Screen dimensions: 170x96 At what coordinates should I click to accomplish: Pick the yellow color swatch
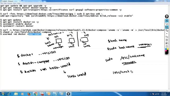click(168, 49)
